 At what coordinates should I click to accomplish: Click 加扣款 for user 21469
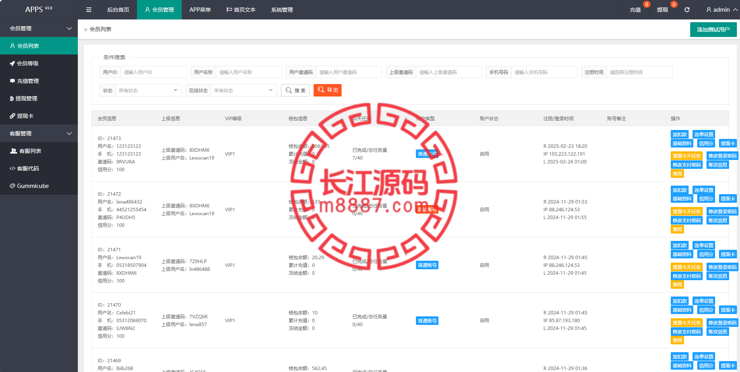click(x=680, y=356)
